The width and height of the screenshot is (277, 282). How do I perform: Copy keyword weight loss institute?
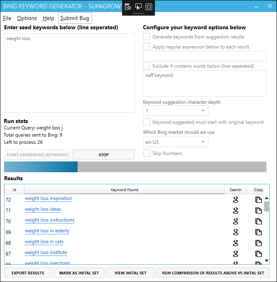pyautogui.click(x=259, y=254)
